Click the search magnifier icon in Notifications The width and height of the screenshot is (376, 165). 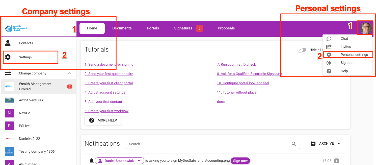click(x=294, y=144)
